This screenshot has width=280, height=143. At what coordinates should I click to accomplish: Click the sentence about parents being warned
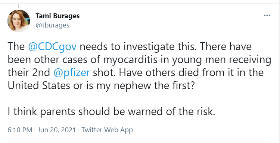coord(111,111)
